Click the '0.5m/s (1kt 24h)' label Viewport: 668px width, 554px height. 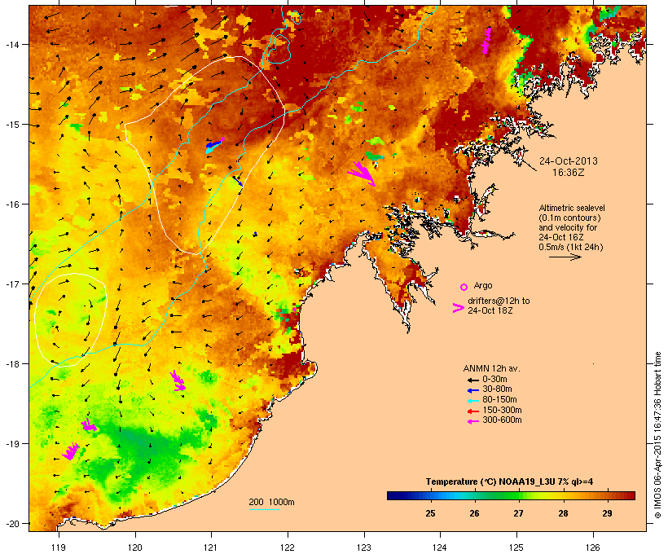click(x=571, y=247)
